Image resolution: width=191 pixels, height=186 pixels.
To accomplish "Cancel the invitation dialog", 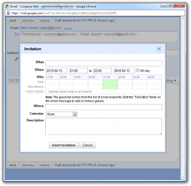I will point(87,145).
